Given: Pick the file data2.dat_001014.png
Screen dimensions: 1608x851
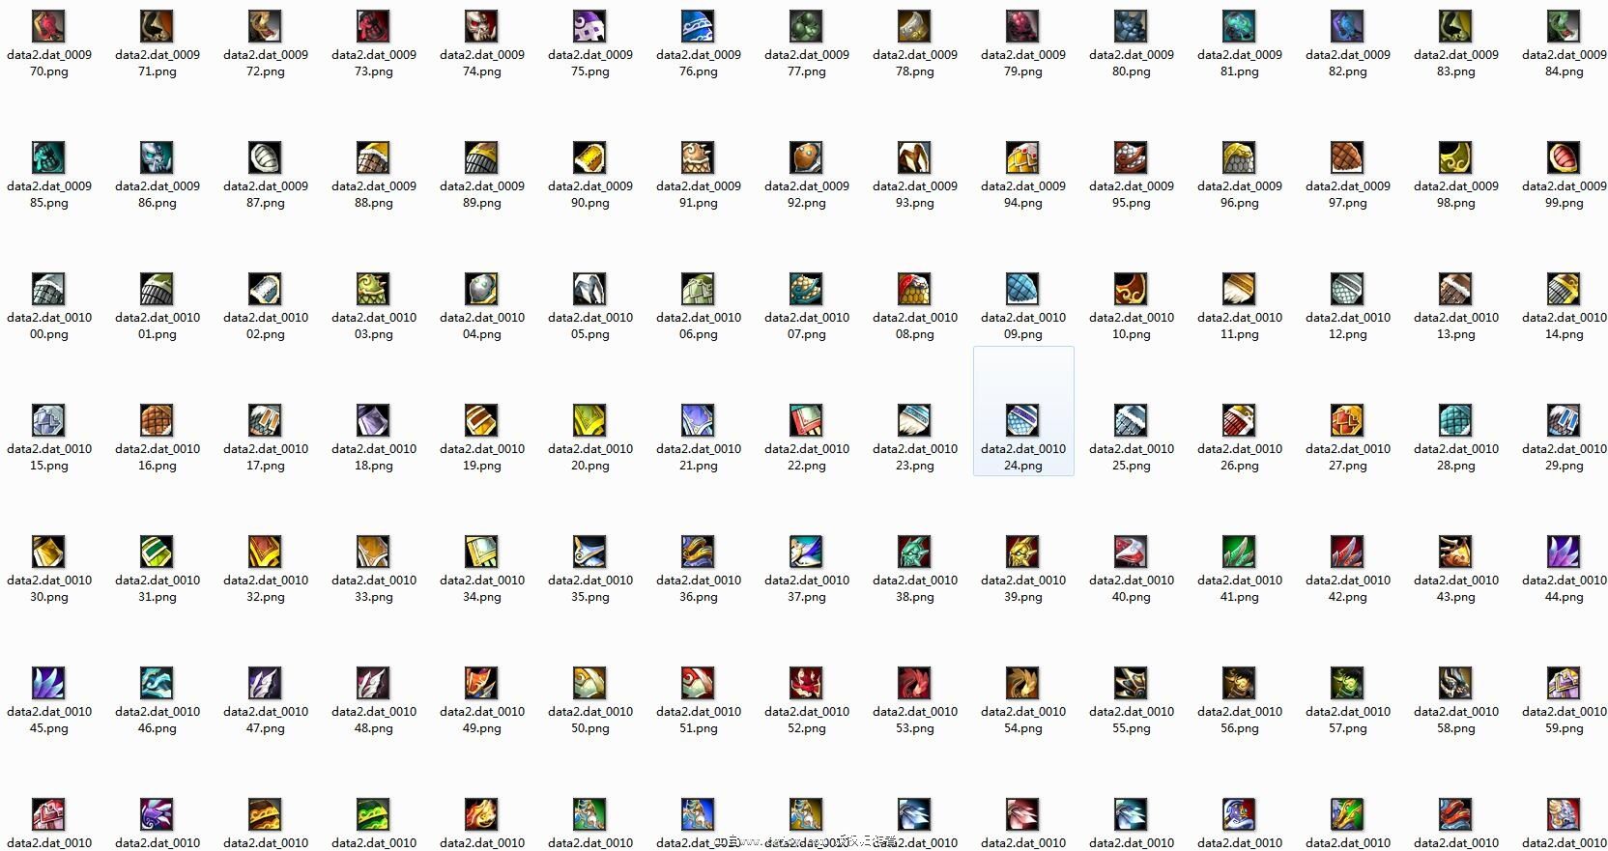Looking at the screenshot, I should [x=1564, y=289].
